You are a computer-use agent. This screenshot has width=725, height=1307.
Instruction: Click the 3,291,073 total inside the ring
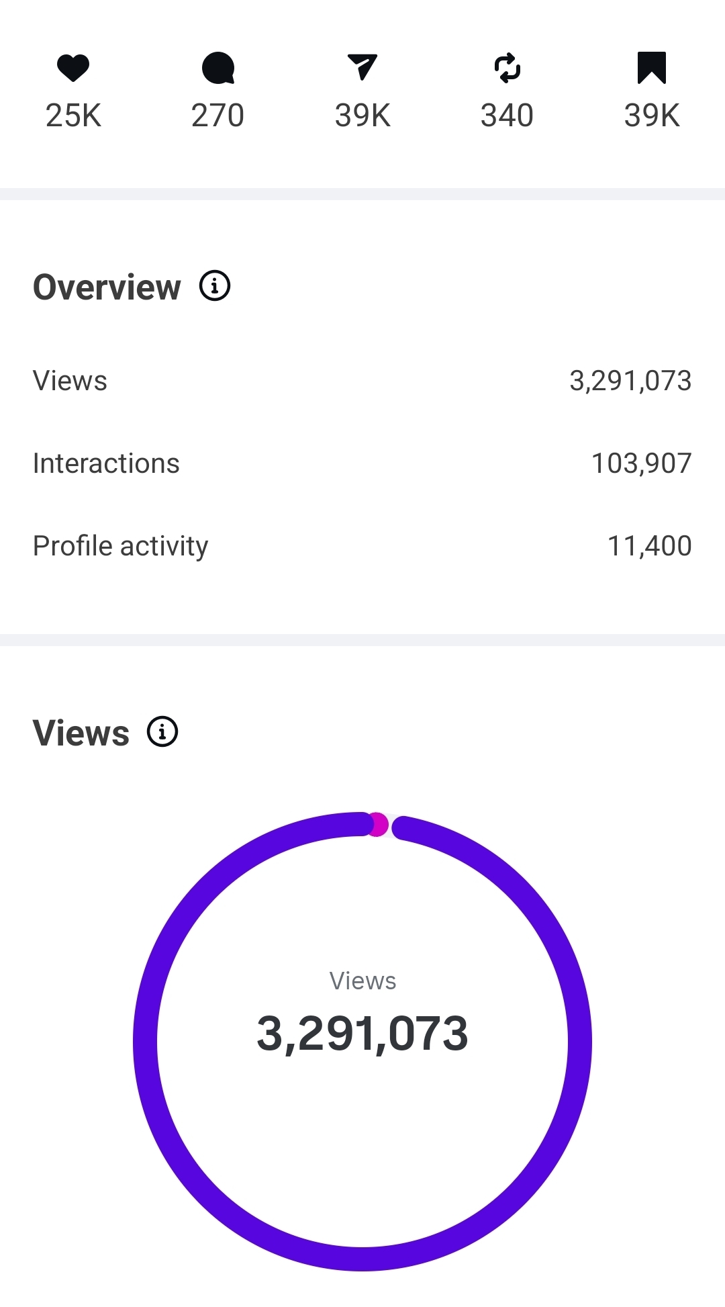point(362,1034)
